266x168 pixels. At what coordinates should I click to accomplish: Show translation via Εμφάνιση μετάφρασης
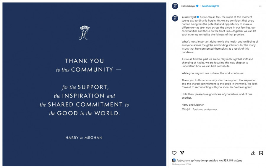click(x=205, y=109)
